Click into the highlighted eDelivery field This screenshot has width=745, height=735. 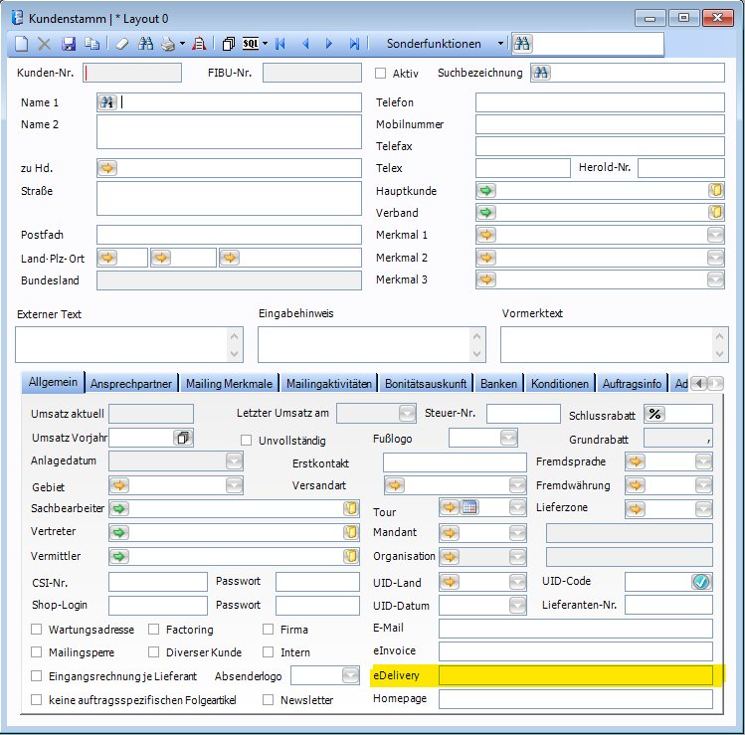(x=575, y=676)
